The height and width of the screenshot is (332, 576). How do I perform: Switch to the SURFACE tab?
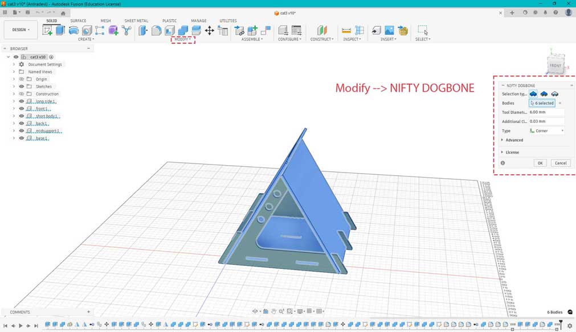click(x=78, y=21)
